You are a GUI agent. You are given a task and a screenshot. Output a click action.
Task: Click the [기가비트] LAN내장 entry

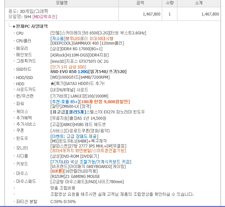(79, 96)
